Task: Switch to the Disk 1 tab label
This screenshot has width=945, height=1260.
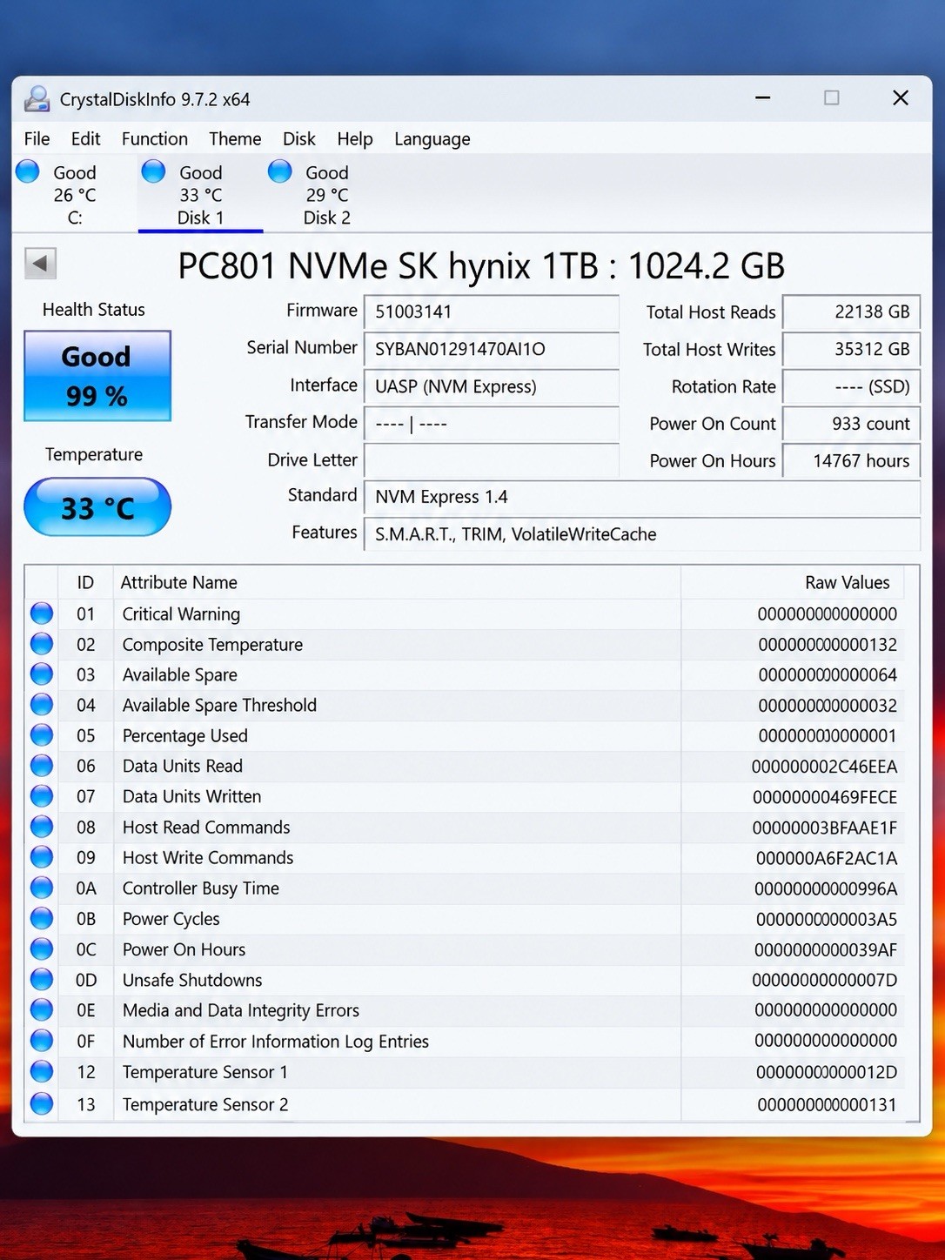Action: pyautogui.click(x=200, y=218)
